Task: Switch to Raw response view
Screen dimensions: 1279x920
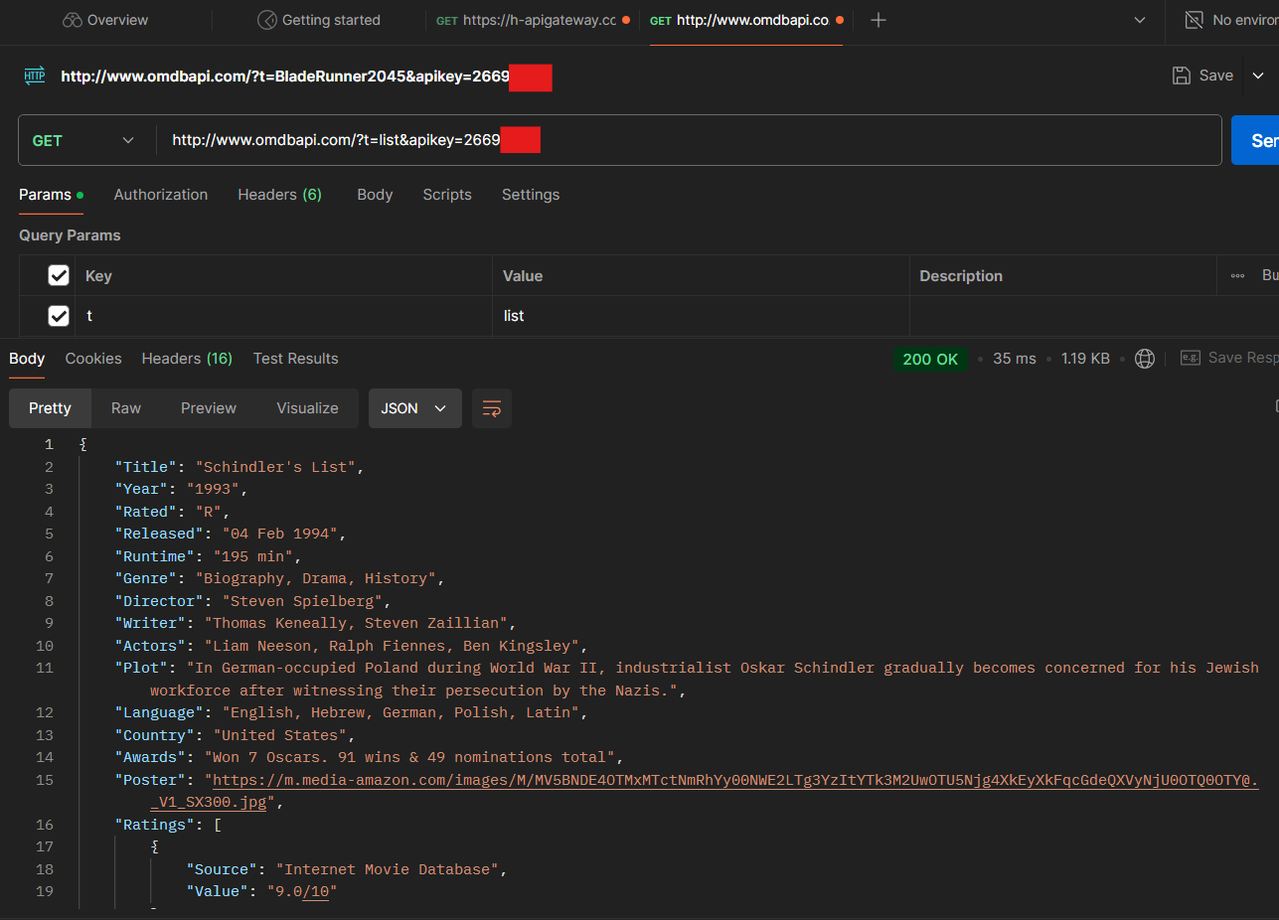Action: (126, 408)
